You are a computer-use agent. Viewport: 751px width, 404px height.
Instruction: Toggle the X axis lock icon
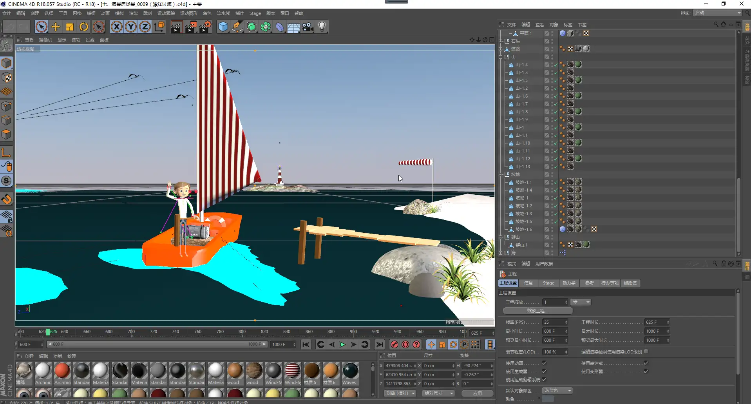(116, 27)
